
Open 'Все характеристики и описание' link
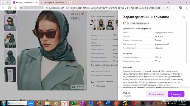coord(104,65)
